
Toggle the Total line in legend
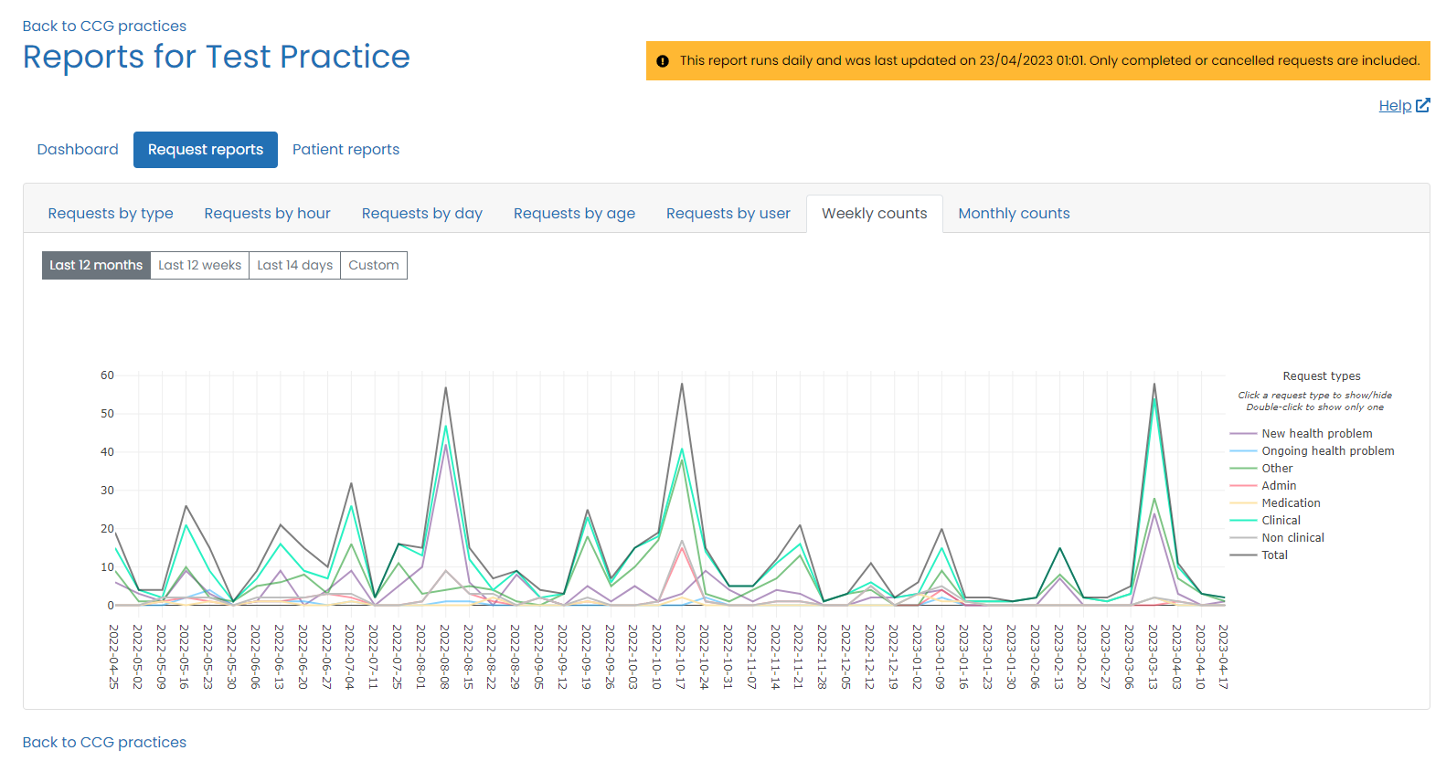[1274, 555]
